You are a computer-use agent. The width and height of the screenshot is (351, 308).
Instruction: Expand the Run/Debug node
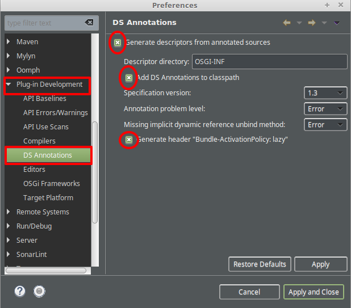pos(9,226)
